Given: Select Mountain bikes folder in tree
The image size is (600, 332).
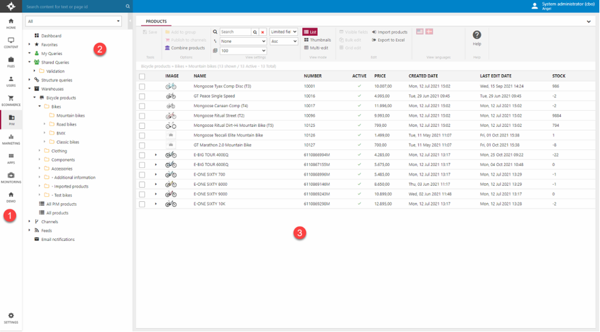Looking at the screenshot, I should coord(71,115).
